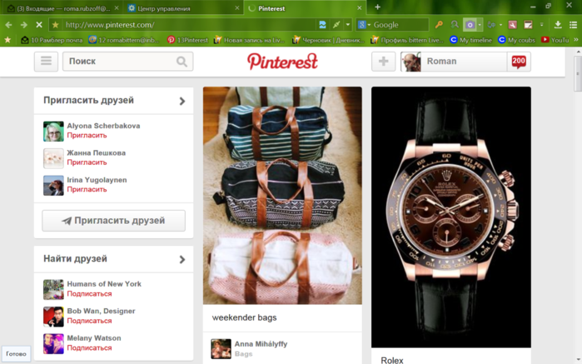Go forward with the browser forward arrow
Image resolution: width=582 pixels, height=364 pixels.
pos(24,25)
